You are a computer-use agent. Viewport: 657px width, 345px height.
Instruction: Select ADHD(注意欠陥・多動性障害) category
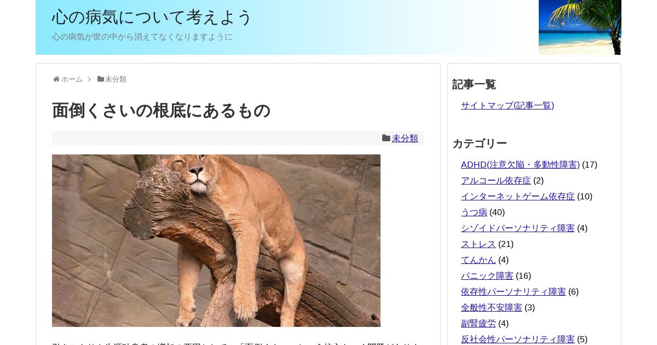tap(520, 164)
